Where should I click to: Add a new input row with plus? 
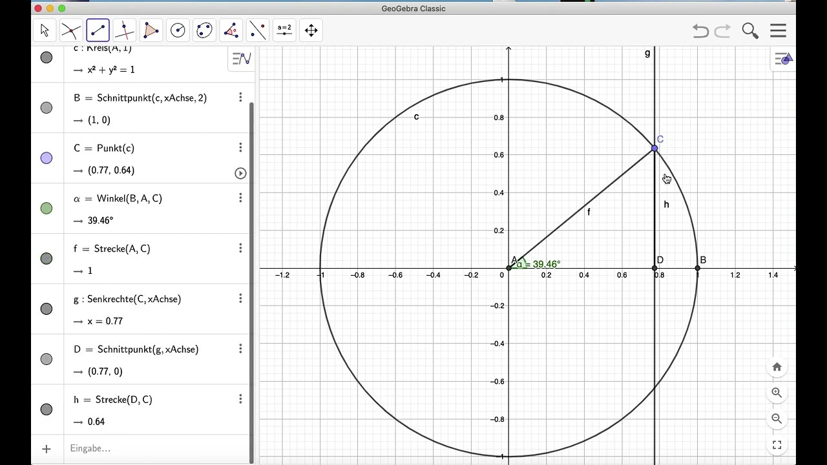point(47,449)
